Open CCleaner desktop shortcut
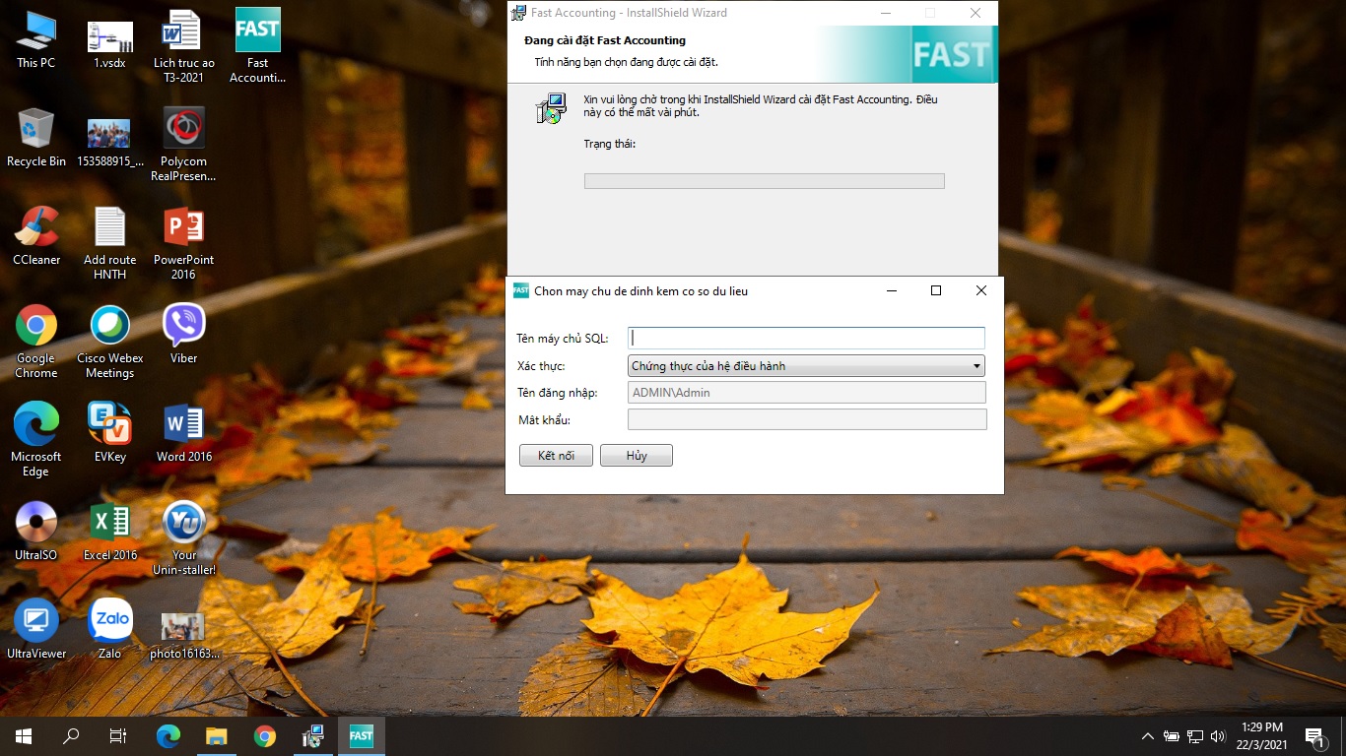 tap(36, 228)
